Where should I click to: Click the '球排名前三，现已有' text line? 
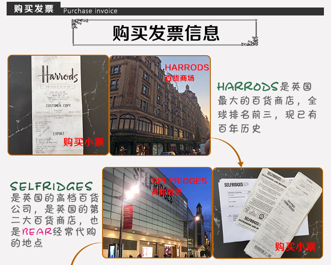pyautogui.click(x=267, y=115)
